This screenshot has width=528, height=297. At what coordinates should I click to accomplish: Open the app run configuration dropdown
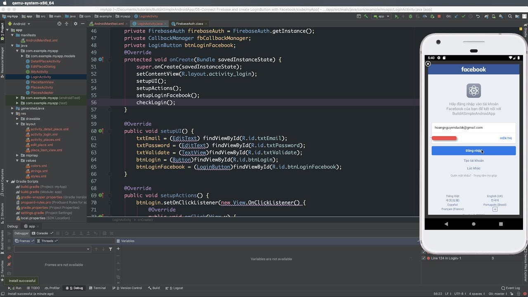coord(381,16)
